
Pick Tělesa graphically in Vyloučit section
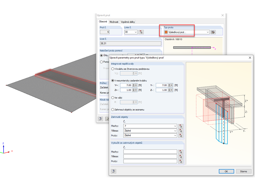pos(181,156)
